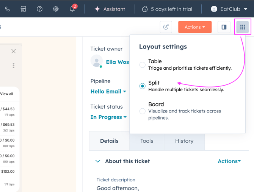Image resolution: width=254 pixels, height=192 pixels.
Task: Collapse the About this ticket section
Action: pyautogui.click(x=98, y=161)
